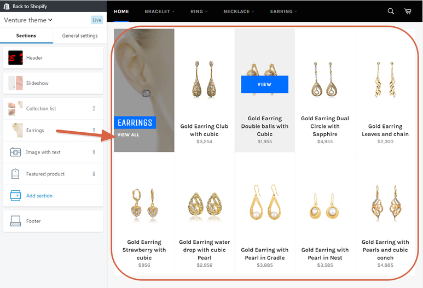Select the Image with text section icon
Image resolution: width=423 pixels, height=288 pixels.
click(x=15, y=152)
